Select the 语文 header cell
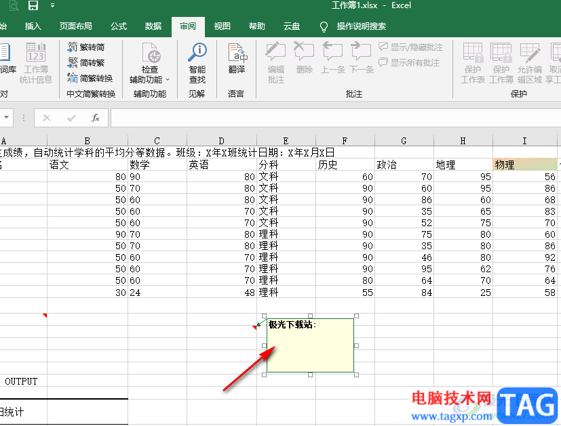Viewport: 561px width, 426px height. [88, 165]
